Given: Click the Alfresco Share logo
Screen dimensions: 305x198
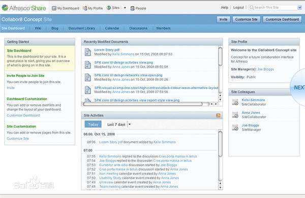Looking at the screenshot, I should (x=24, y=8).
